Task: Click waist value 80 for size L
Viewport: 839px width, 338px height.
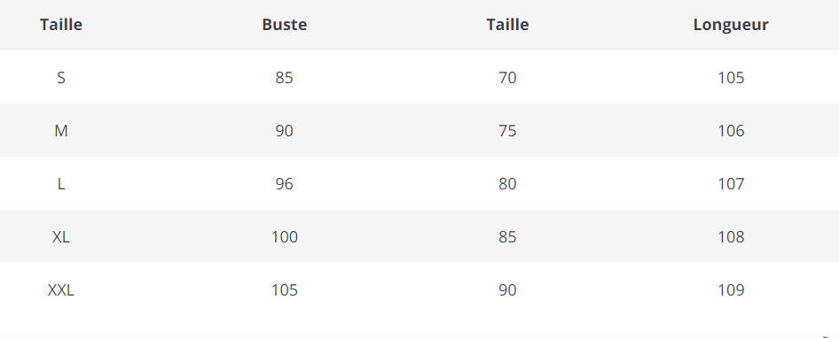Action: 508,184
